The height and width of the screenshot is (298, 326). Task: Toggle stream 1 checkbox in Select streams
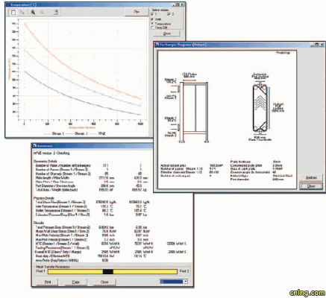pos(152,14)
